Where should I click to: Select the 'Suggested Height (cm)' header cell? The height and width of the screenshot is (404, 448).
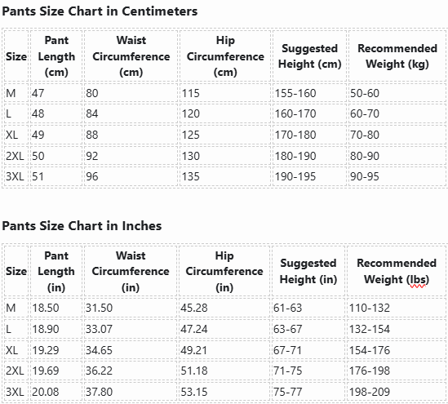(309, 56)
